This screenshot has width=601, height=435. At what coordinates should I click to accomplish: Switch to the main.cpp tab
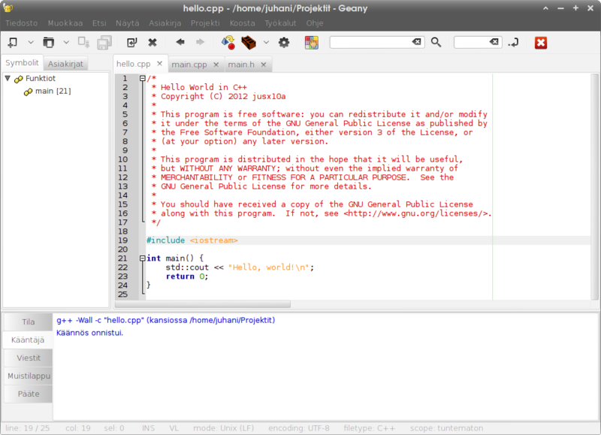[189, 65]
